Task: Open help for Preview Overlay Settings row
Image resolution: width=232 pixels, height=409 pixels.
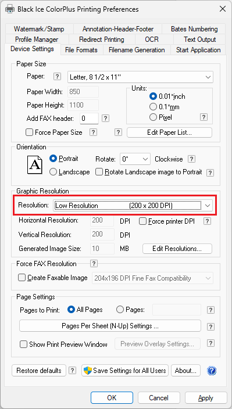Action: click(210, 343)
